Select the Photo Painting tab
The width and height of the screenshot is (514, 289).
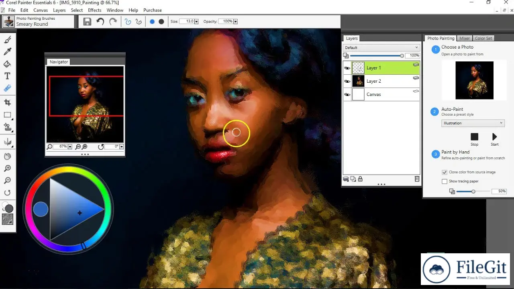click(x=441, y=39)
